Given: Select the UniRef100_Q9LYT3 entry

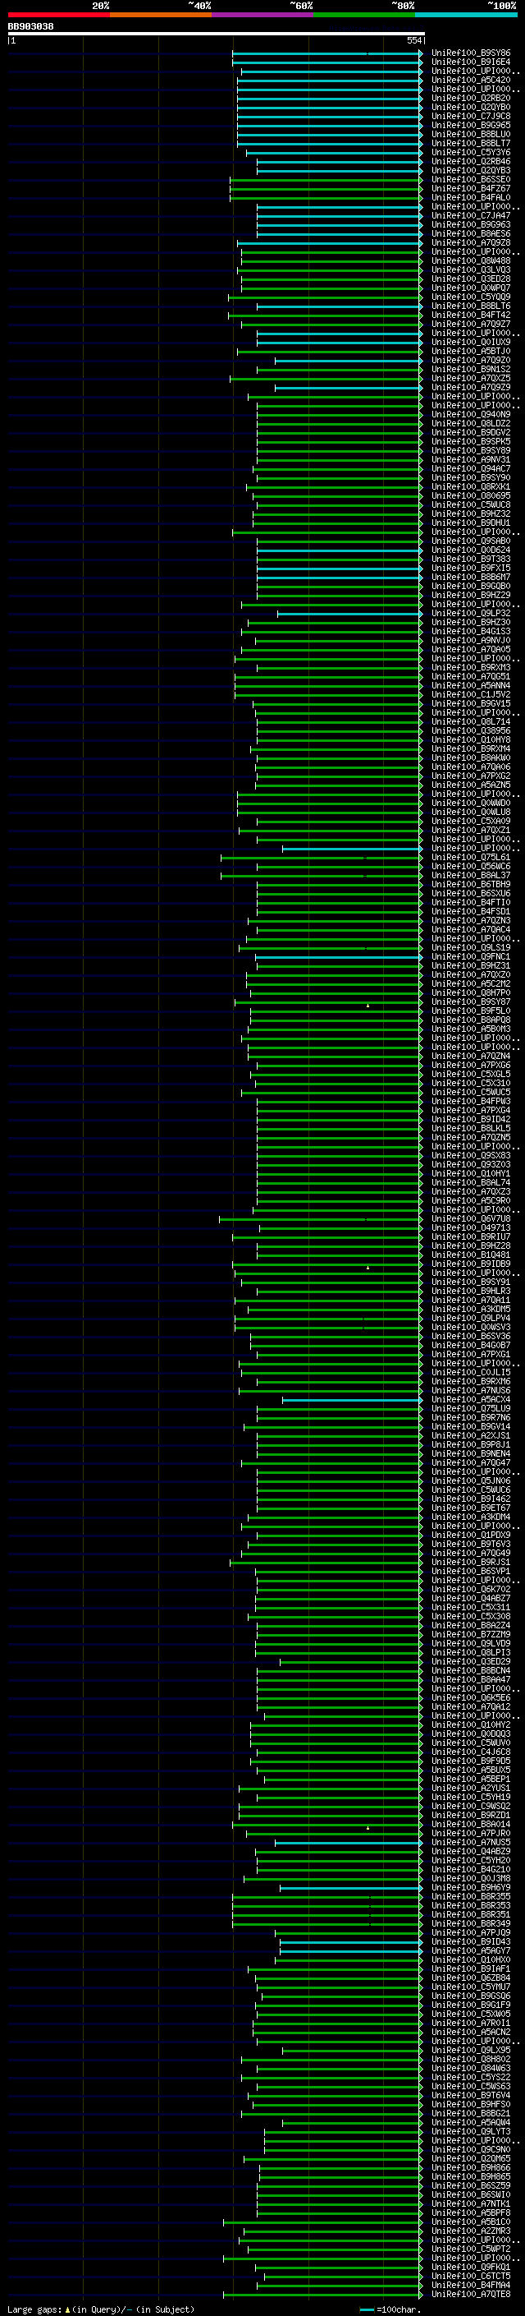Looking at the screenshot, I should coord(471,2131).
